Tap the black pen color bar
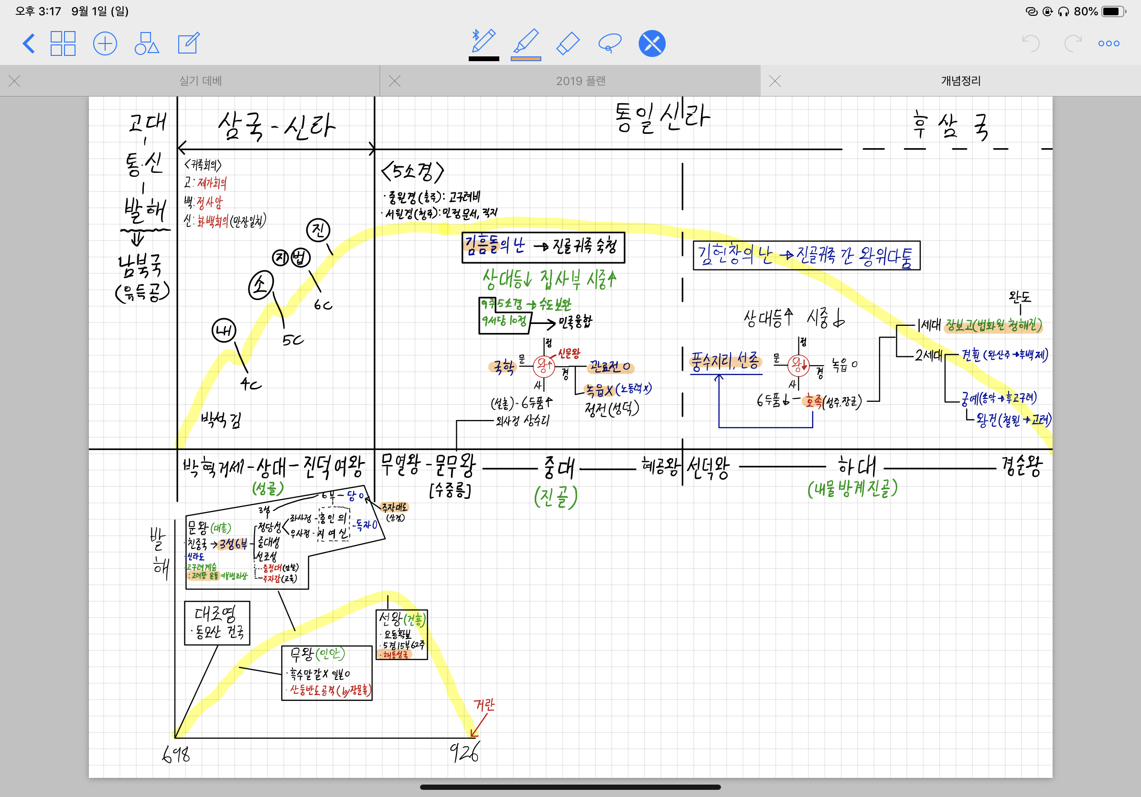1141x797 pixels. (484, 59)
